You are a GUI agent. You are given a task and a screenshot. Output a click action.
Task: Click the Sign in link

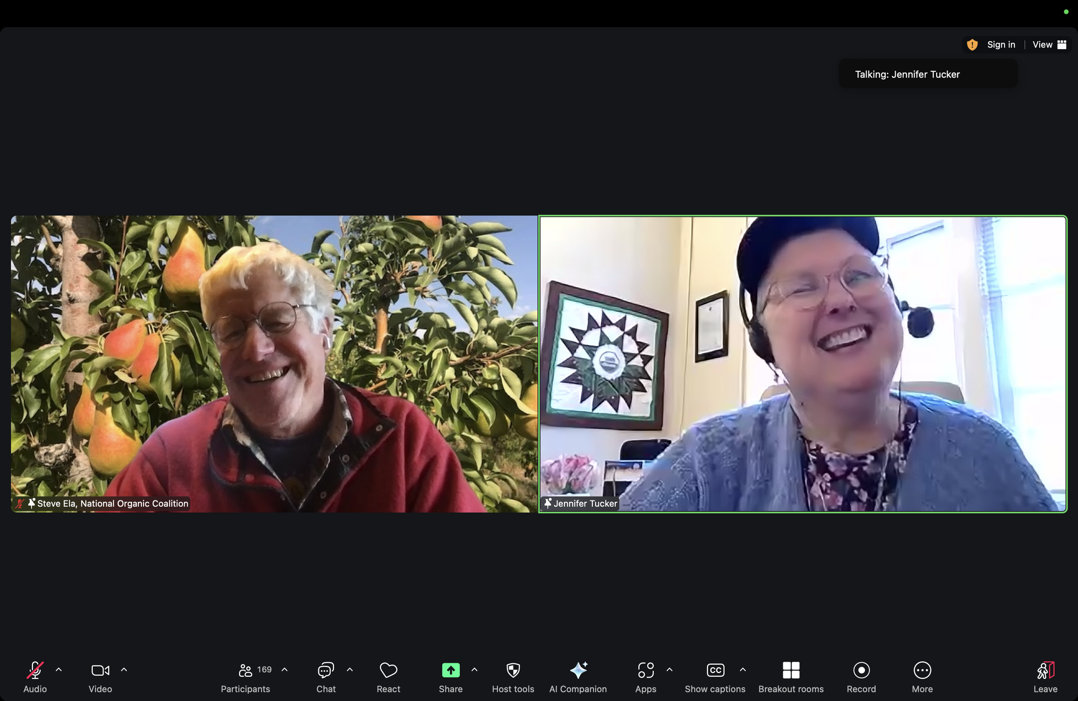click(1001, 45)
